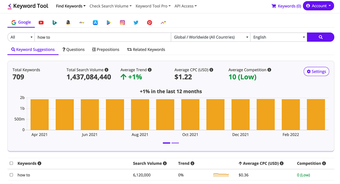Viewport: 340px width, 184px height.
Task: Click the magnifier search button
Action: pos(320,37)
